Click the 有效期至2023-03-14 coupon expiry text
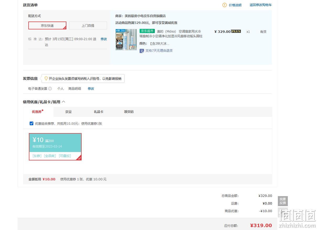318x230 pixels. [x=47, y=147]
